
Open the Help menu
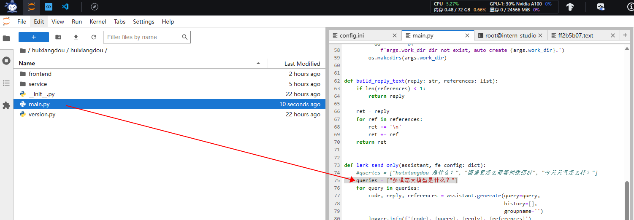tap(168, 21)
